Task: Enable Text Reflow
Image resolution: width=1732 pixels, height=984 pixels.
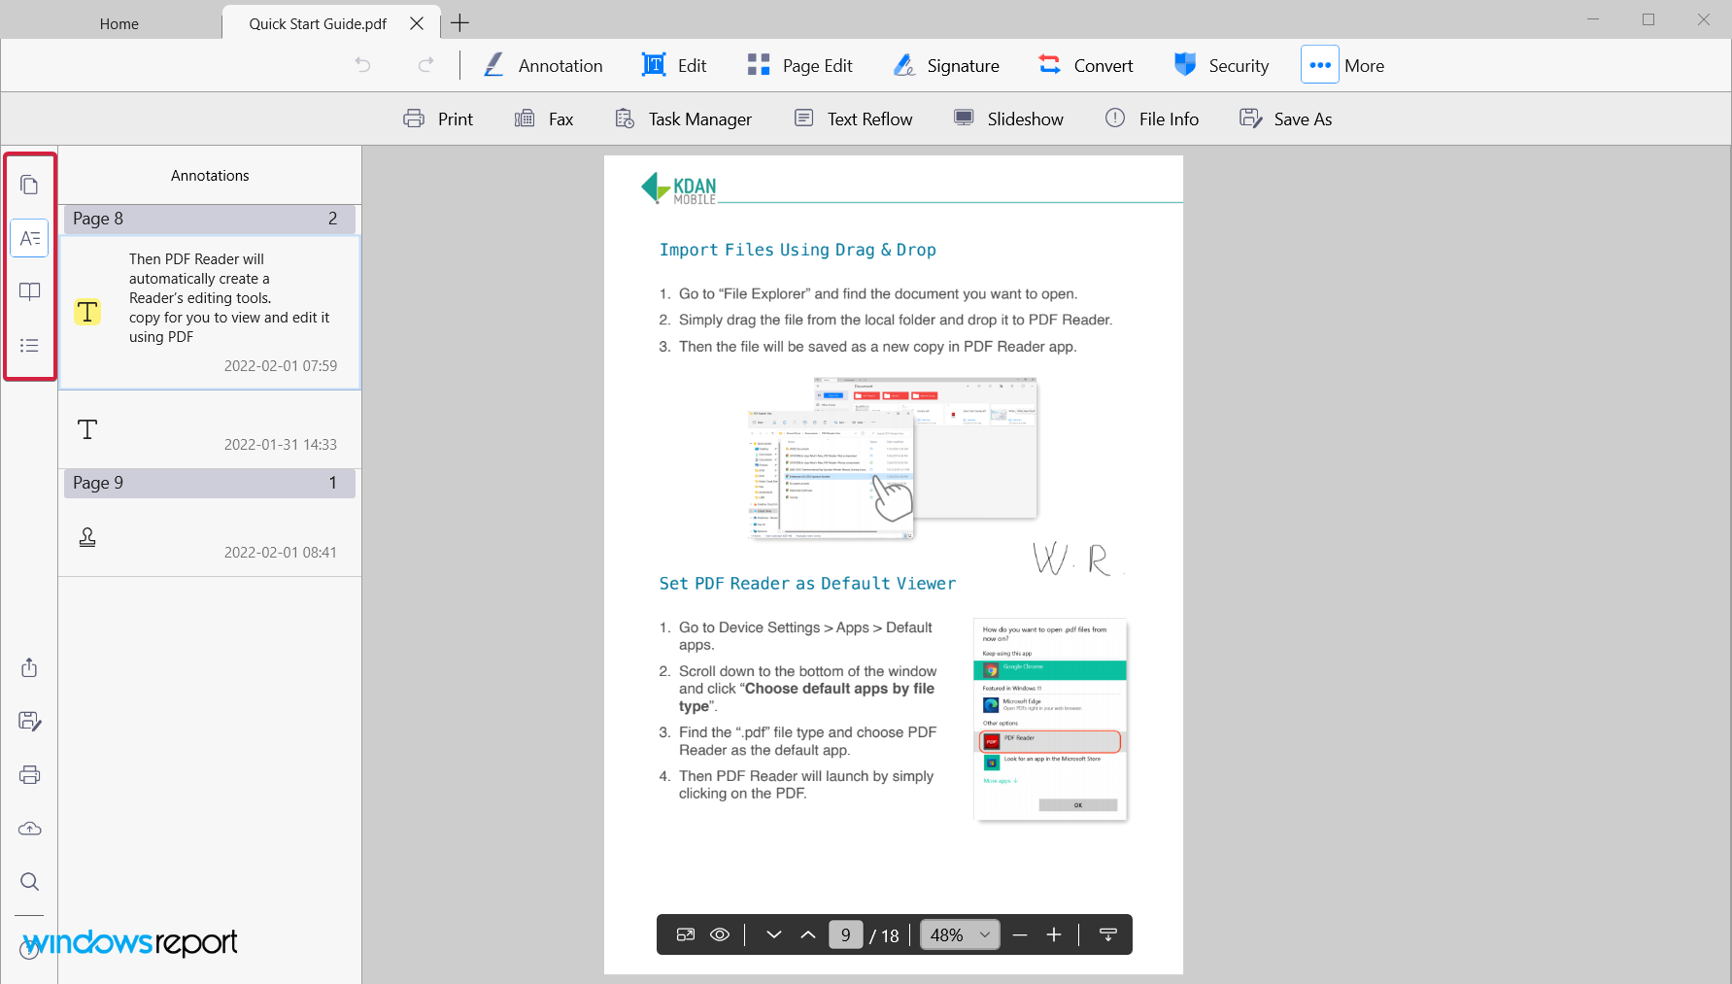Action: (x=853, y=119)
